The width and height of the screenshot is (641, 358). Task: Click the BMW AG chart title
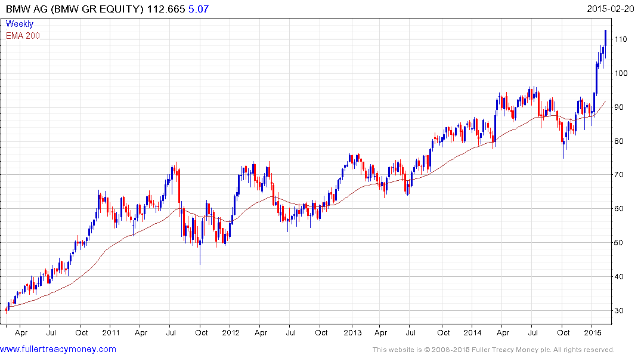coord(75,9)
